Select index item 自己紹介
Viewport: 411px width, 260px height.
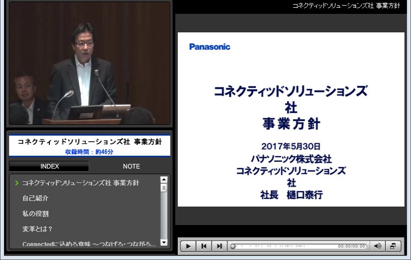coord(35,198)
